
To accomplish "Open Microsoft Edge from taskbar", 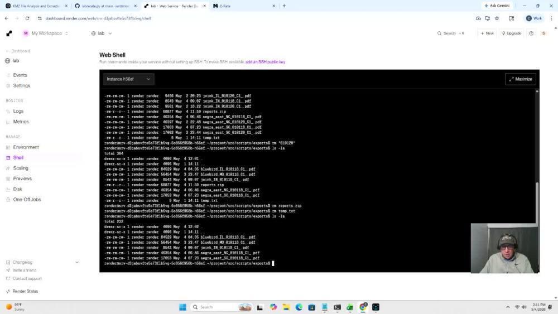I will click(x=299, y=307).
